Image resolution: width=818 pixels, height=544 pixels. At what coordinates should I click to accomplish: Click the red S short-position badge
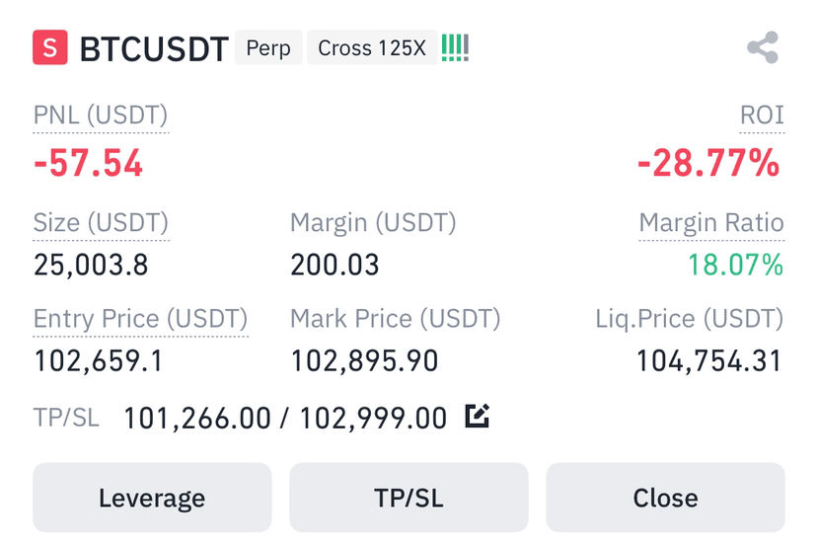point(50,47)
